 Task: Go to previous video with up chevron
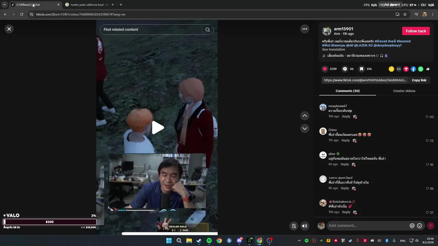click(x=305, y=116)
